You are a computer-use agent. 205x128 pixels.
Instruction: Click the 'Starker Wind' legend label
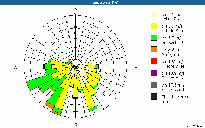pos(173,78)
